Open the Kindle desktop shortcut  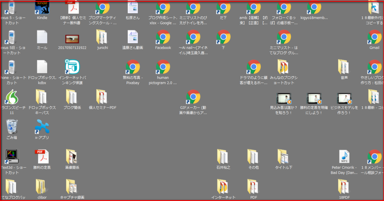[x=42, y=7]
